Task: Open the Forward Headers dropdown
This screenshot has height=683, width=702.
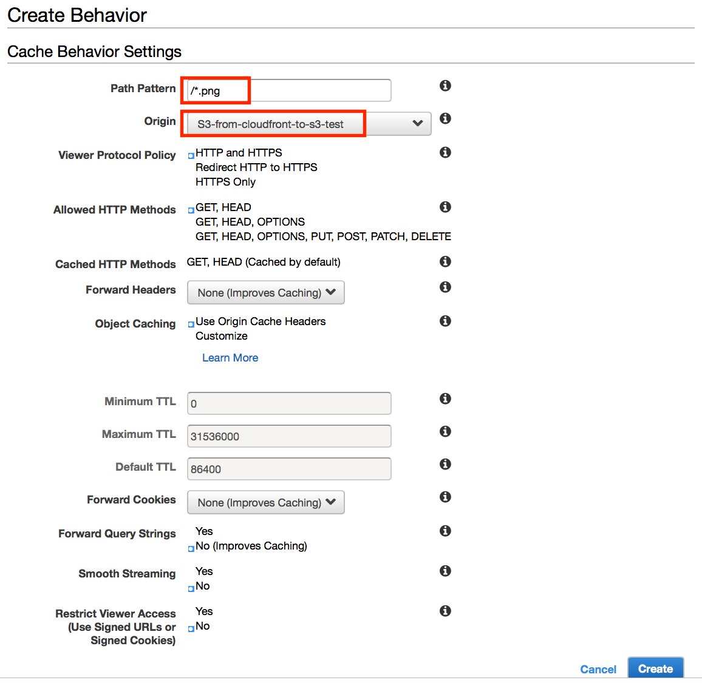Action: pos(265,292)
